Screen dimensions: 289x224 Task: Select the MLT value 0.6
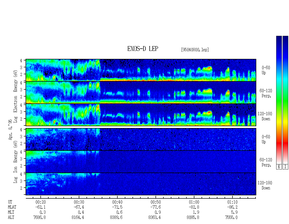[119, 212]
